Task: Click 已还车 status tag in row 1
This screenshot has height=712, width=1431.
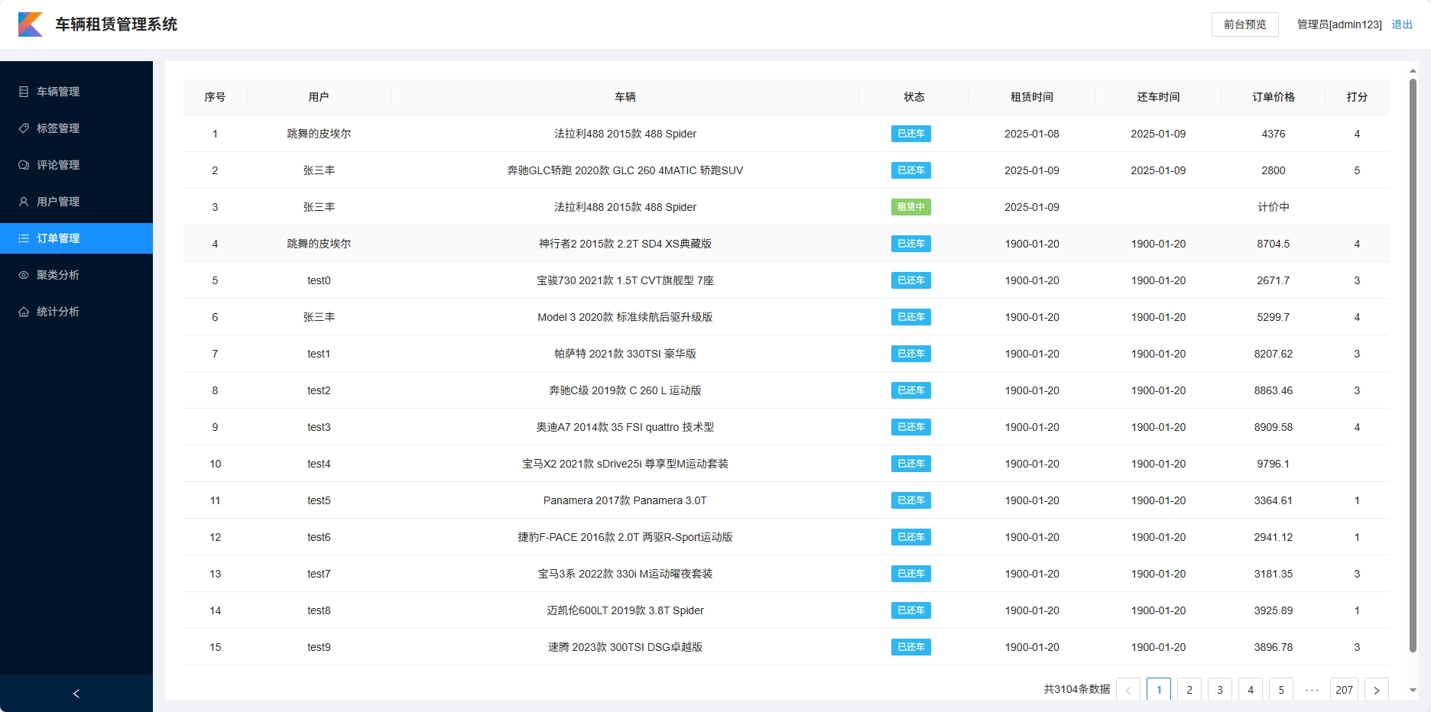Action: (x=911, y=134)
